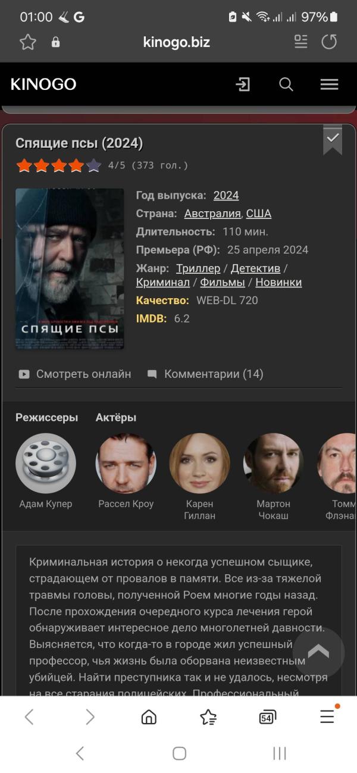Go to the browser home icon
The image size is (357, 773).
[x=149, y=717]
